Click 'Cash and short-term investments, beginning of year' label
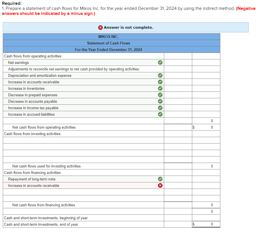Viewport: 268px width, 235px height. point(46,218)
